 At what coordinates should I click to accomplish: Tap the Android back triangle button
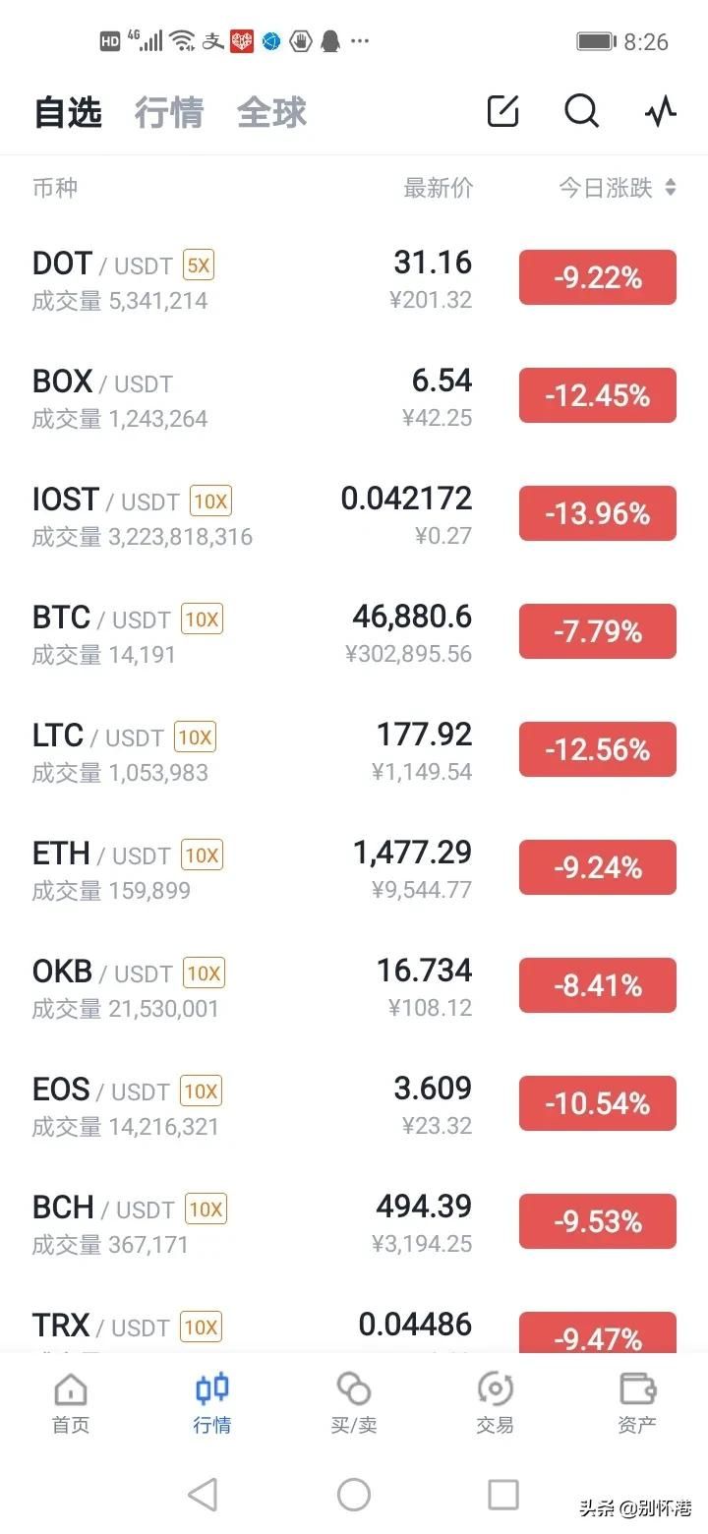[203, 1495]
